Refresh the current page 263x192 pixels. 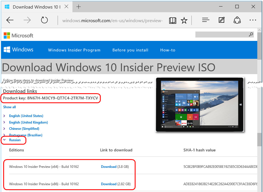click(x=44, y=20)
